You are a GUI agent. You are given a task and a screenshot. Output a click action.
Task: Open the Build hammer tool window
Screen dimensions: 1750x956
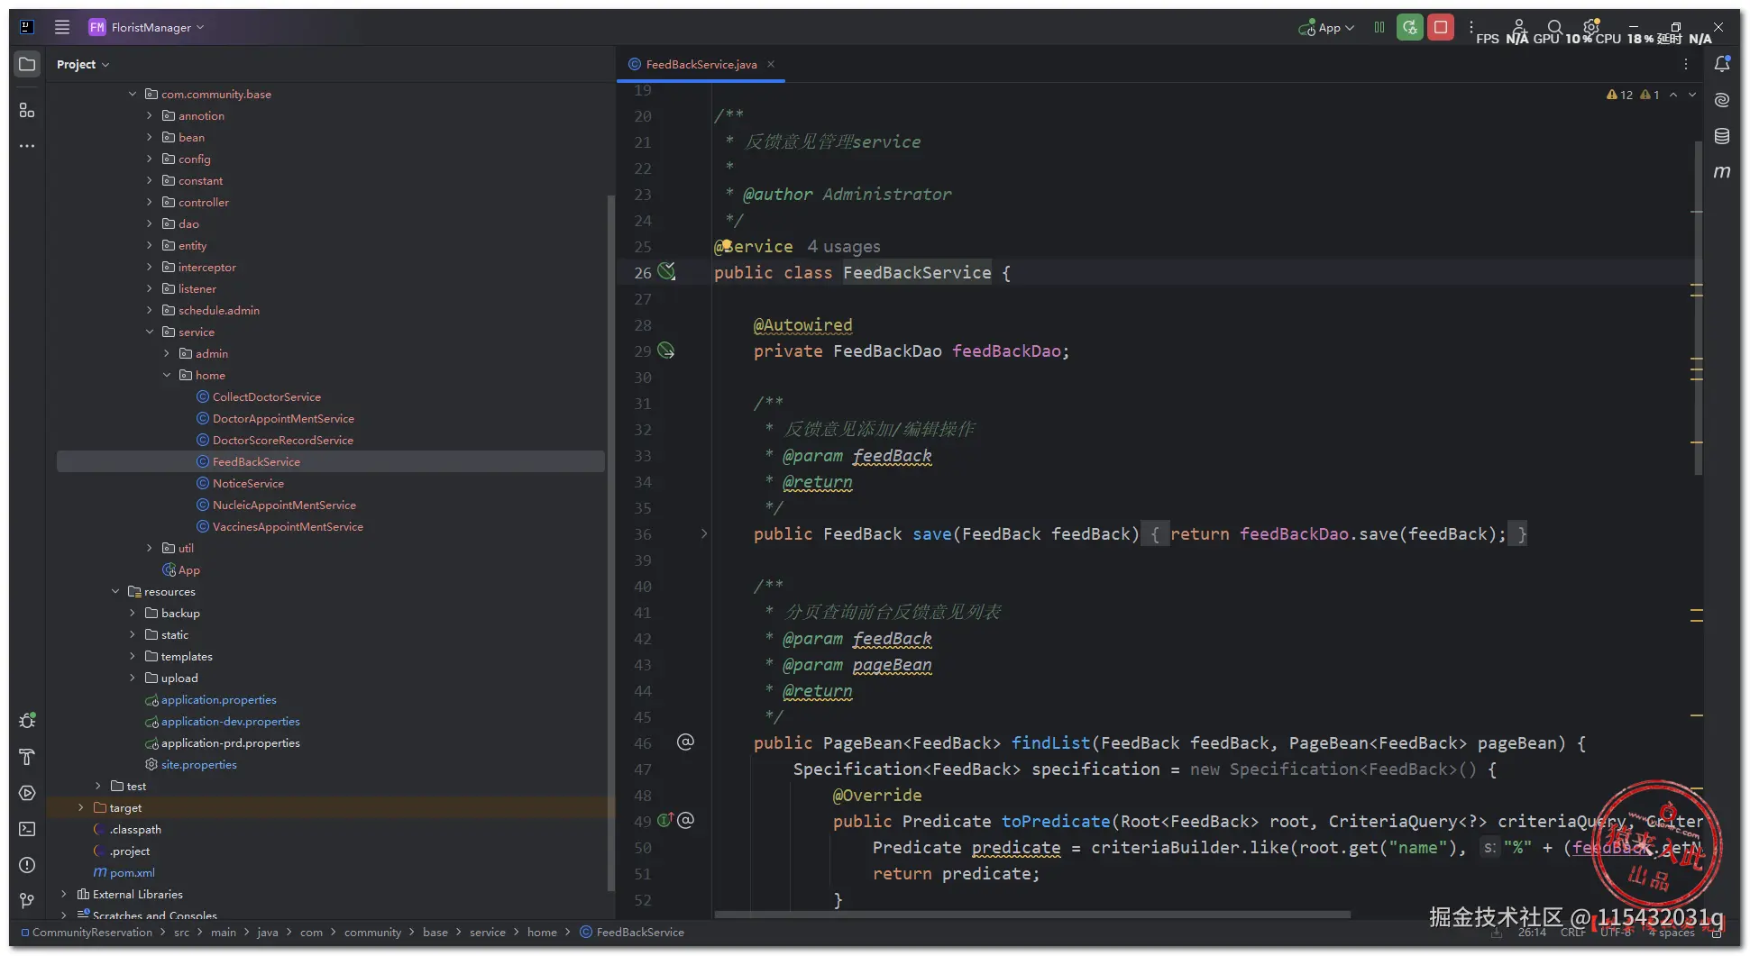tap(27, 757)
